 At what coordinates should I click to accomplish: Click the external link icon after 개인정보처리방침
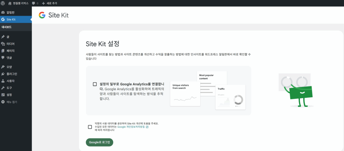[x=147, y=127]
